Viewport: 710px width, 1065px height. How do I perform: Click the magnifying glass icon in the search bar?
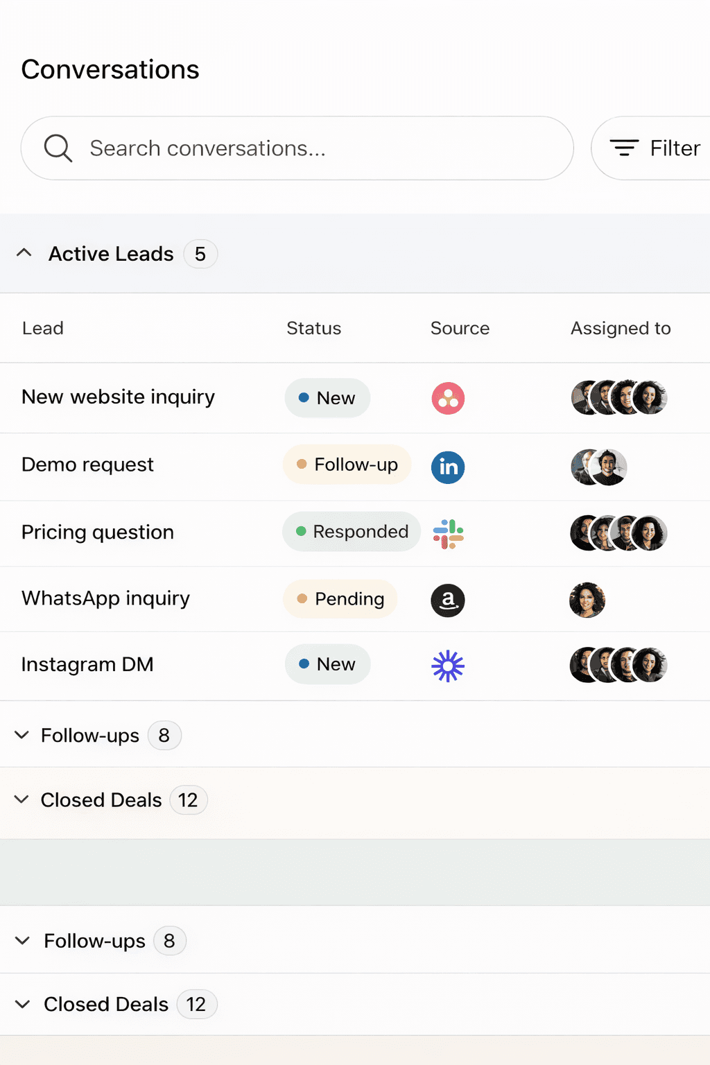58,148
